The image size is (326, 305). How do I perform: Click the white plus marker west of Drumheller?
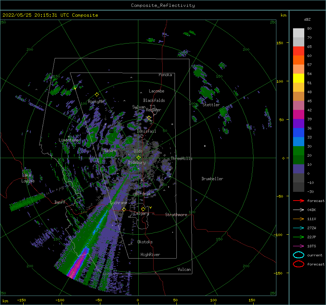[205, 146]
